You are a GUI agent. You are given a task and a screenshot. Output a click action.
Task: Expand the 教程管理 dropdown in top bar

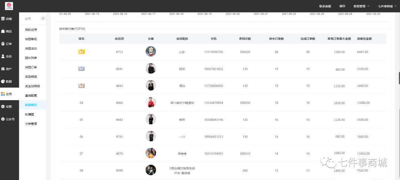[361, 6]
